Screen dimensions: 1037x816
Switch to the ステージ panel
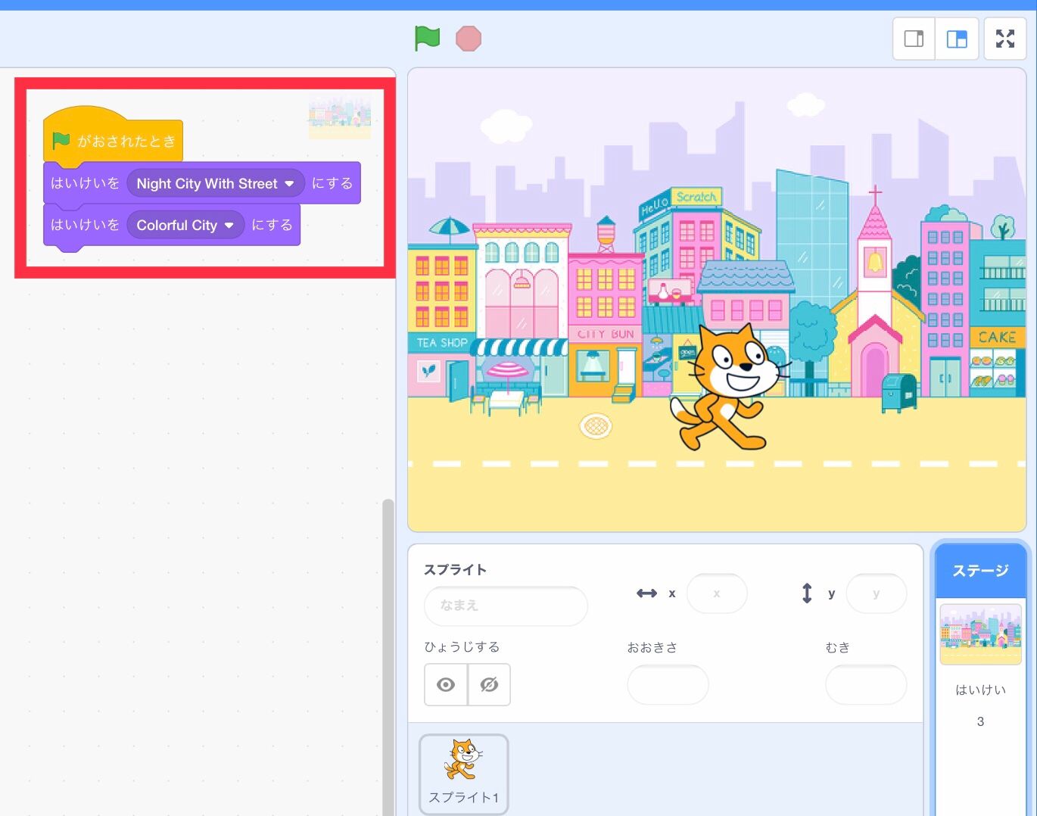pos(980,571)
